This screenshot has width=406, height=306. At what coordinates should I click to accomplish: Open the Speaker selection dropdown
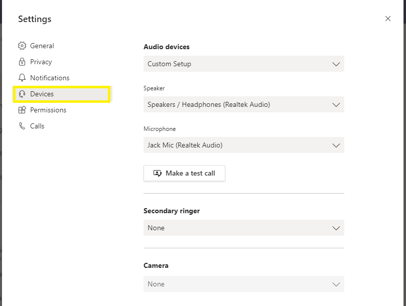[x=243, y=105]
